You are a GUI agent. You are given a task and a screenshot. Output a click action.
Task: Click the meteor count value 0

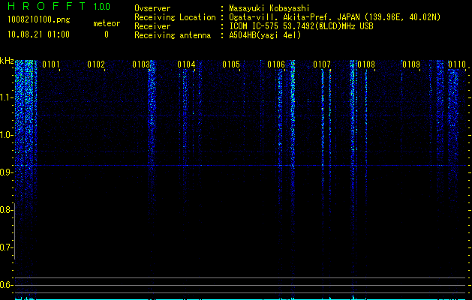coord(107,34)
